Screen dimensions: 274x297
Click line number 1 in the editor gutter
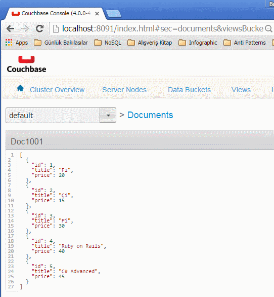[12, 155]
